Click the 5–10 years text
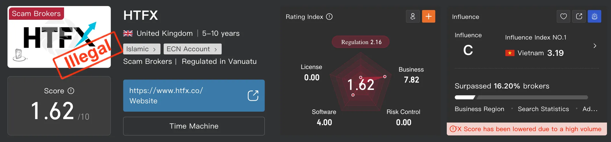 [221, 33]
